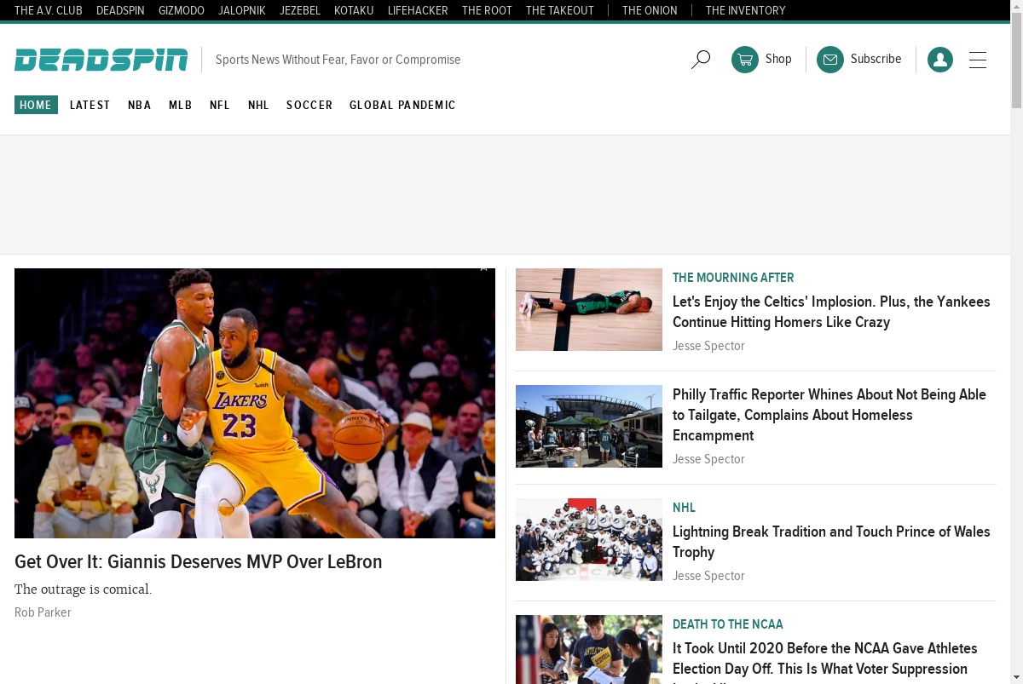Visit Jalopnik from the top bar
The width and height of the screenshot is (1023, 684).
(242, 11)
